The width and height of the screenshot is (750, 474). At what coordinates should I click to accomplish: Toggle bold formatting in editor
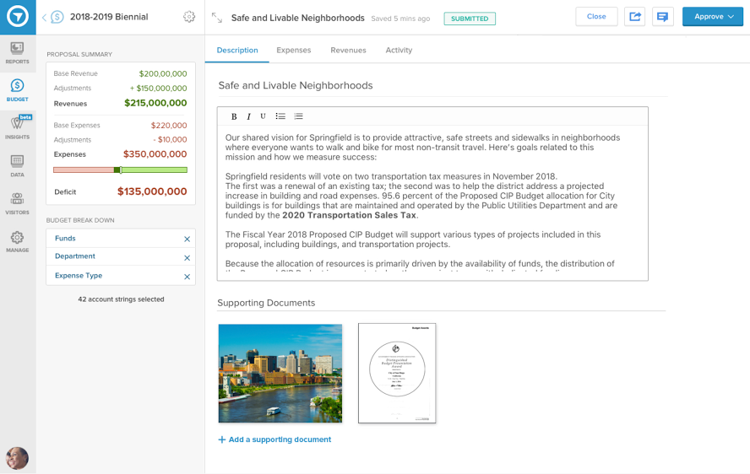[234, 116]
